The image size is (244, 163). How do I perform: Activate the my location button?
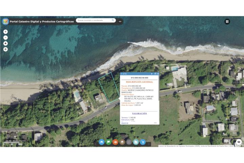pyautogui.click(x=5, y=49)
